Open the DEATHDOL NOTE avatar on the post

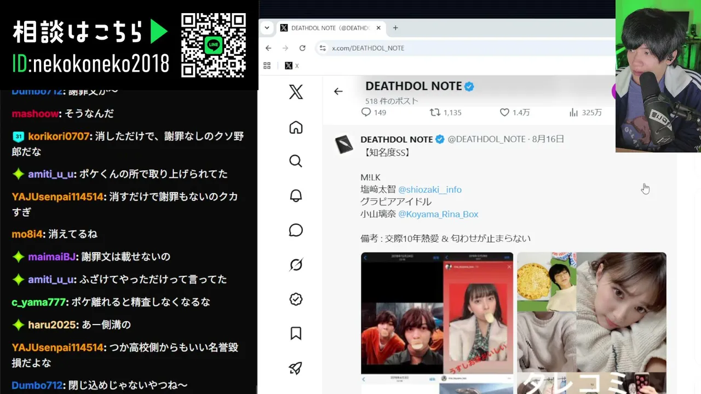[x=344, y=143]
